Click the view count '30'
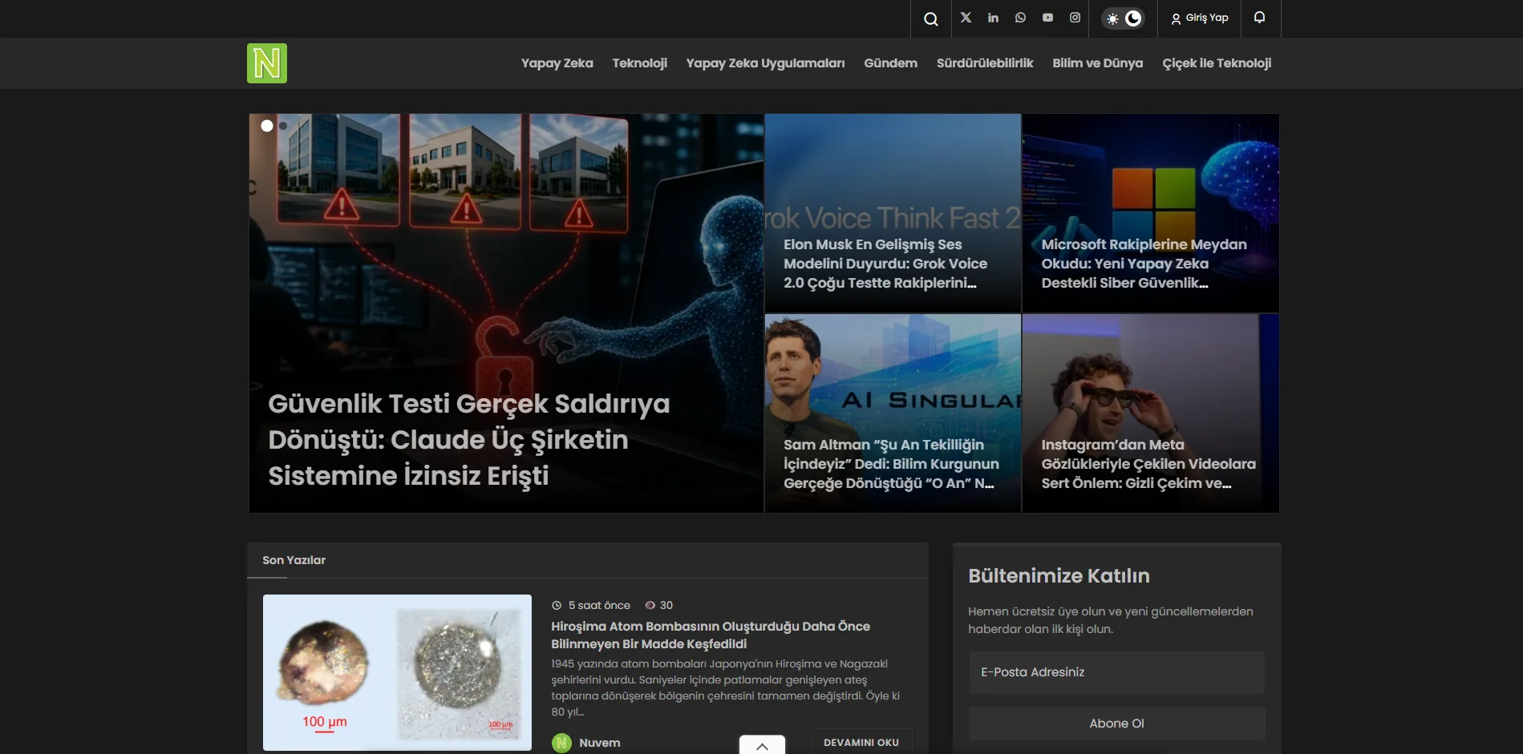The image size is (1523, 754). tap(666, 605)
